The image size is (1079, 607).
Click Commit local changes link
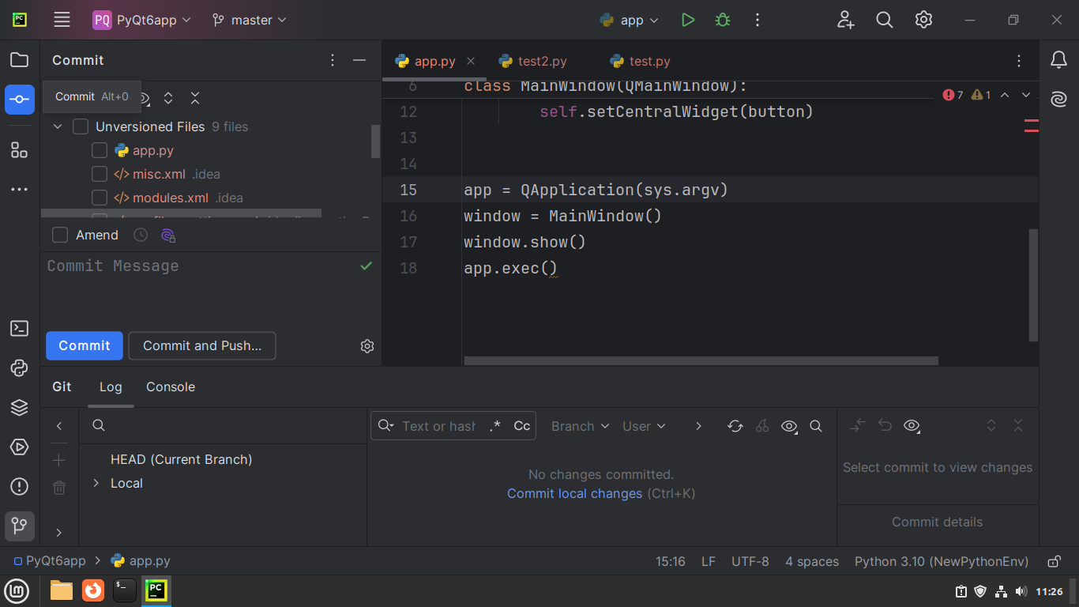point(574,493)
